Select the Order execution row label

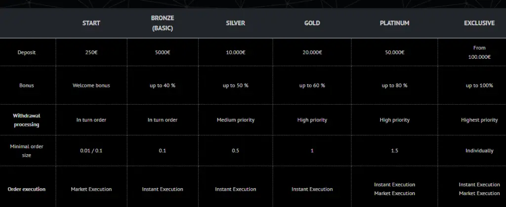coord(27,189)
